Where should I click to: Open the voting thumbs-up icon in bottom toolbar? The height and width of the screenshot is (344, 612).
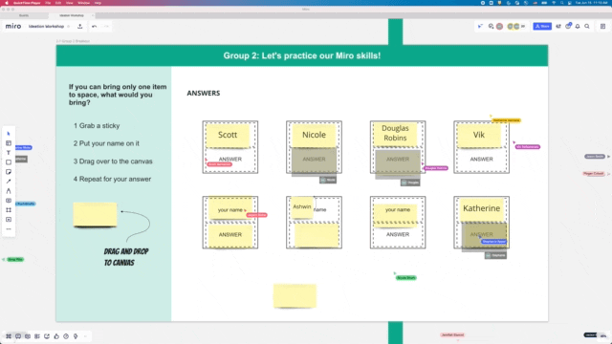pyautogui.click(x=56, y=336)
